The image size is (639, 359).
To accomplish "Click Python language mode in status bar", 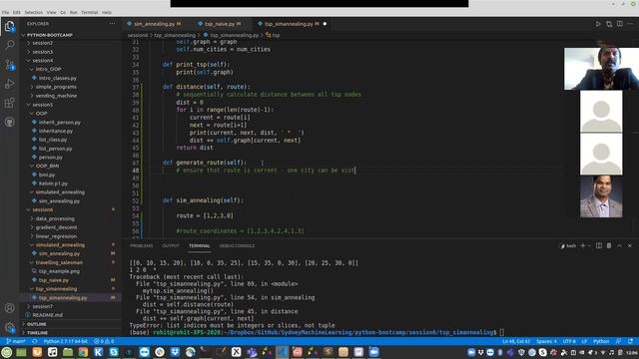I will [x=601, y=341].
